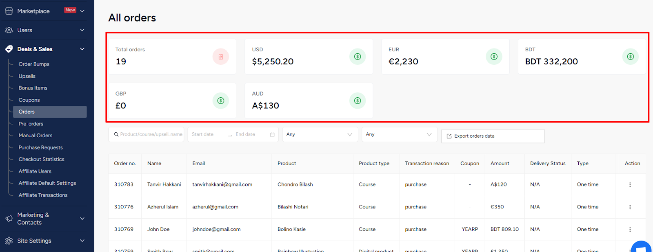Image resolution: width=653 pixels, height=252 pixels.
Task: Click the Marketplace sidebar icon
Action: (9, 11)
